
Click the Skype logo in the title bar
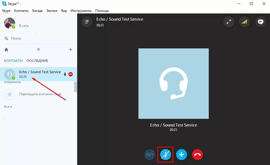[x=4, y=4]
